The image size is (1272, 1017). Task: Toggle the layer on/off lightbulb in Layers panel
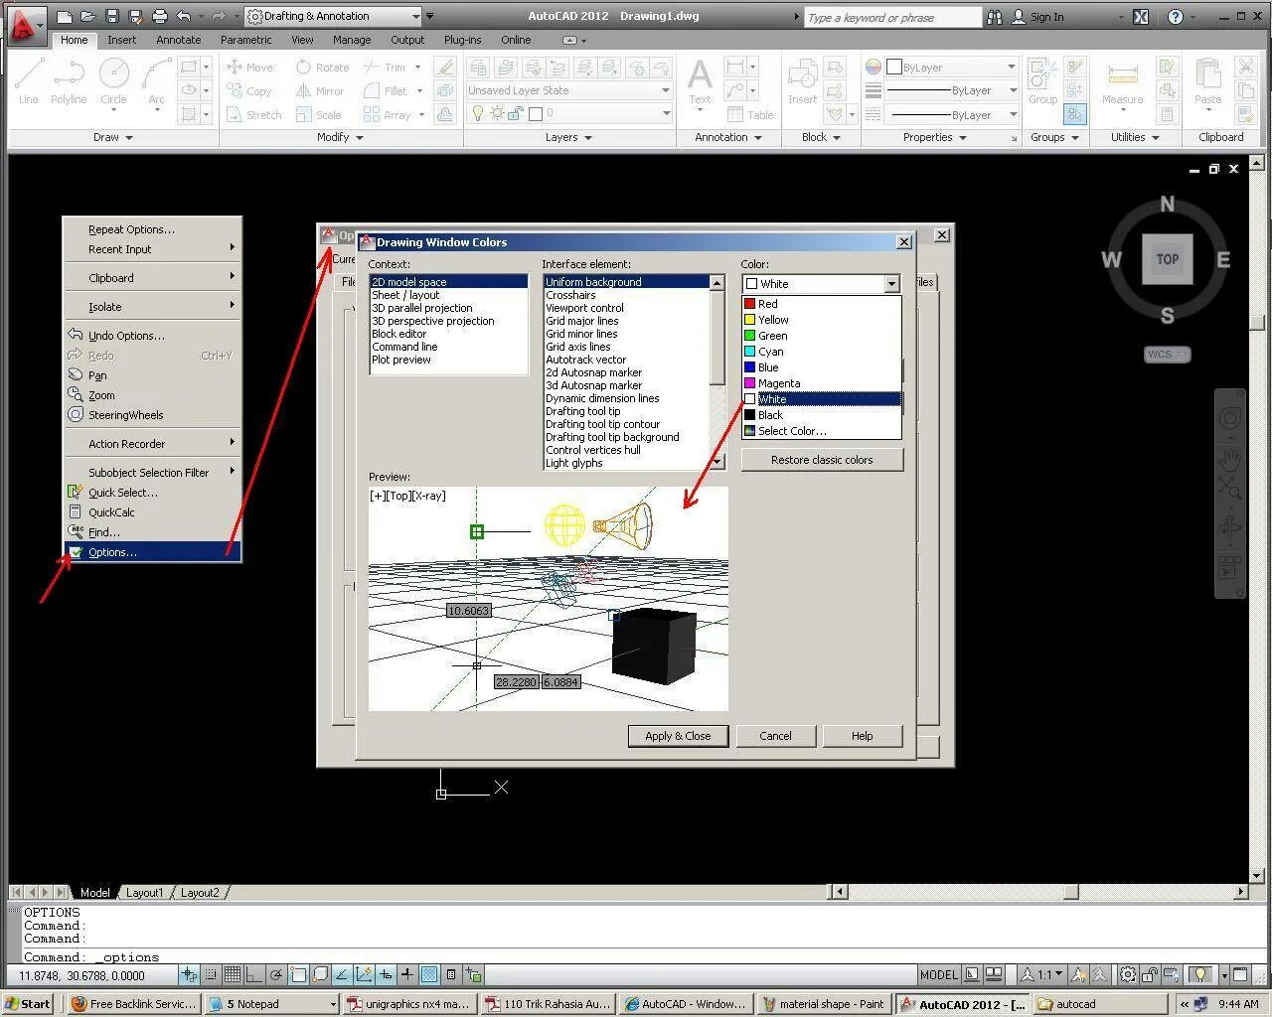(x=478, y=114)
